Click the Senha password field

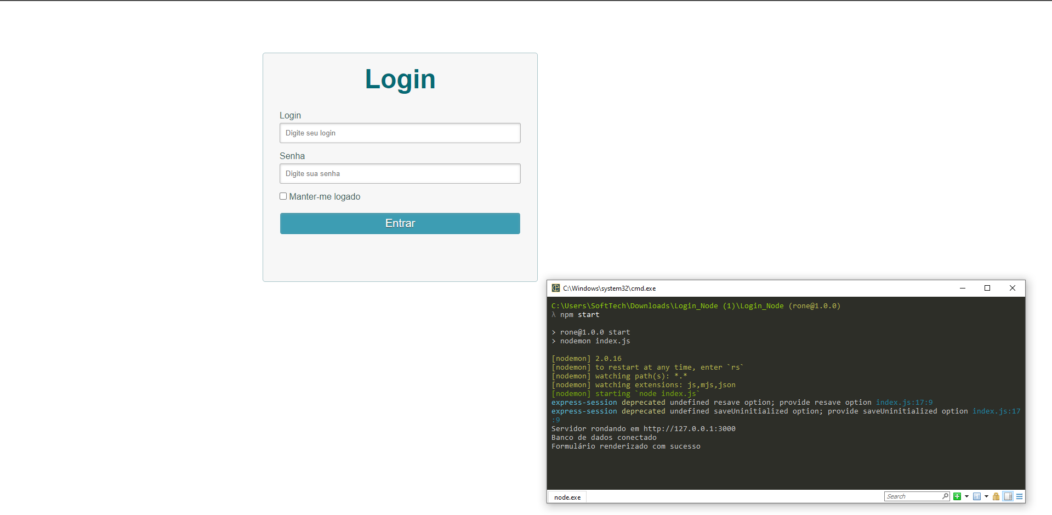tap(400, 173)
